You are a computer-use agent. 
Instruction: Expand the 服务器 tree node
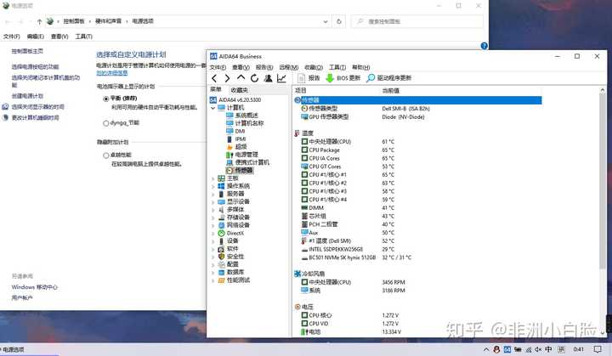213,194
